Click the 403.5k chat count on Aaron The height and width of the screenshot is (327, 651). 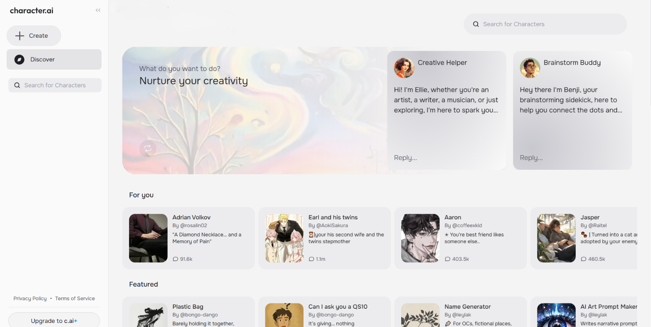461,259
